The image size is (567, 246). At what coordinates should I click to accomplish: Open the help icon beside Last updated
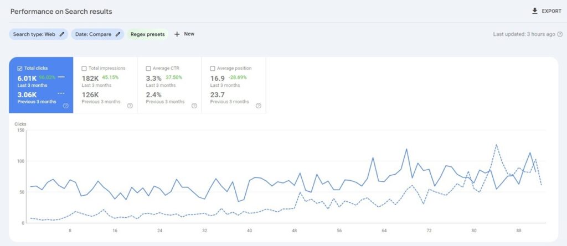click(x=560, y=34)
